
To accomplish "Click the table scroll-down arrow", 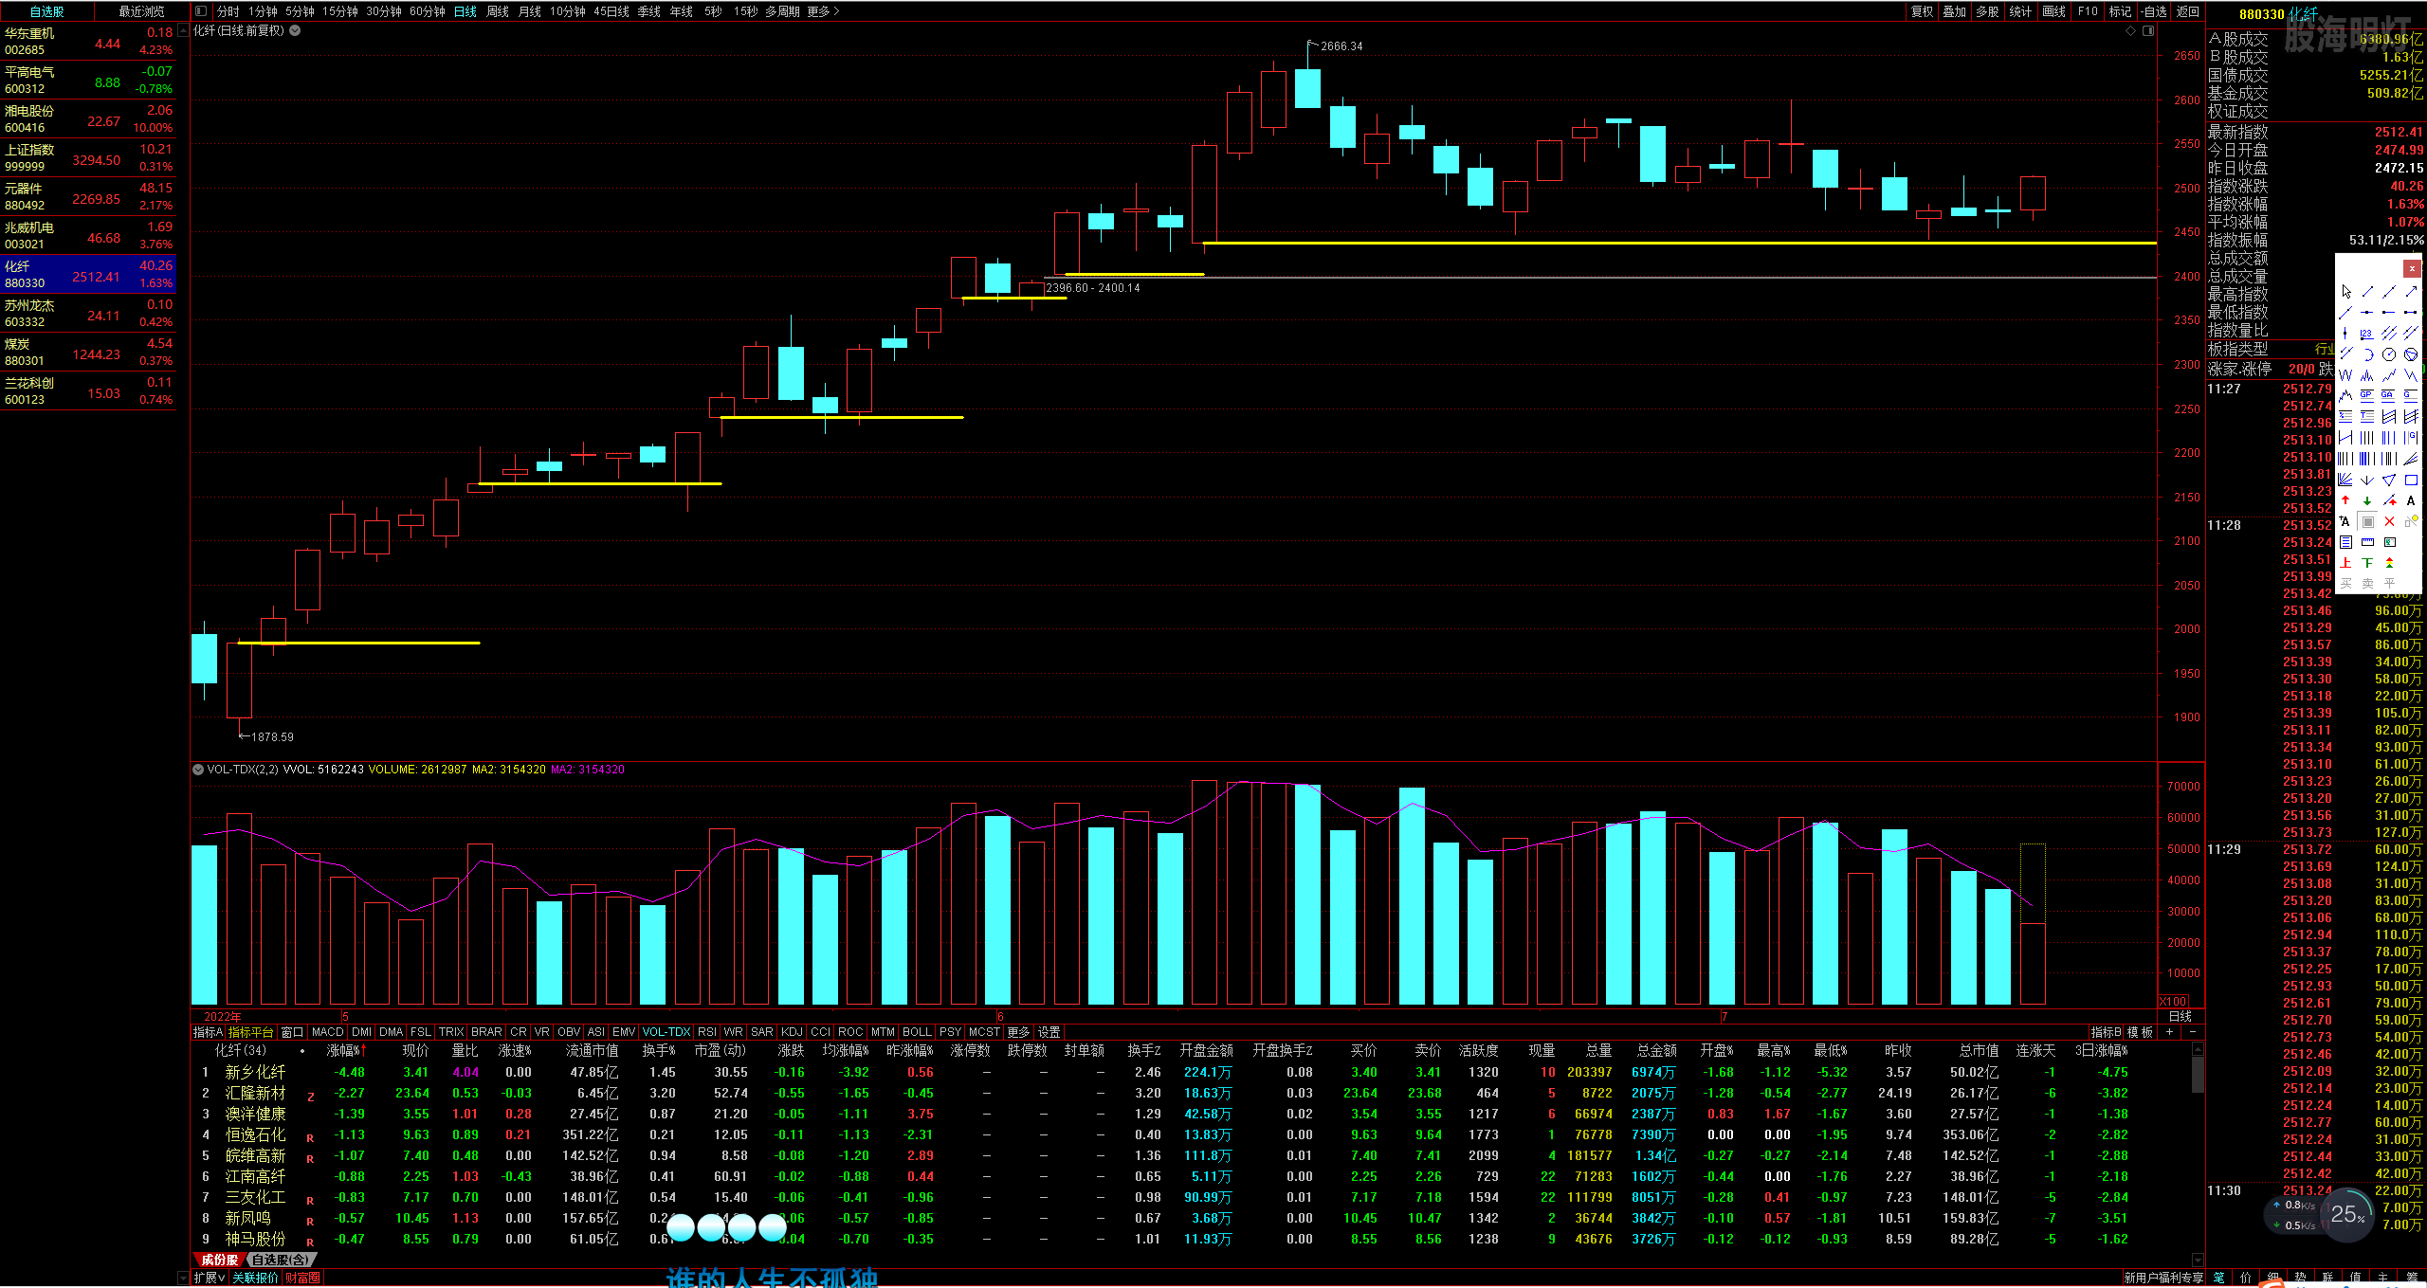I will [x=2198, y=1260].
